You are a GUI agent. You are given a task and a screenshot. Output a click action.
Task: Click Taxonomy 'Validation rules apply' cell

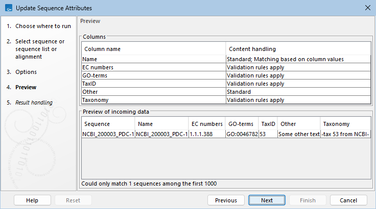(x=298, y=100)
